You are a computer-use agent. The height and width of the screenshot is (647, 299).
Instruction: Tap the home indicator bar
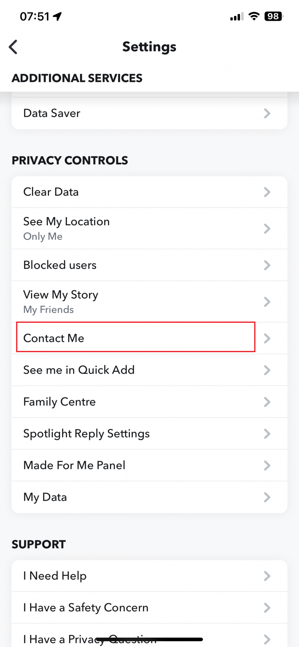(149, 639)
